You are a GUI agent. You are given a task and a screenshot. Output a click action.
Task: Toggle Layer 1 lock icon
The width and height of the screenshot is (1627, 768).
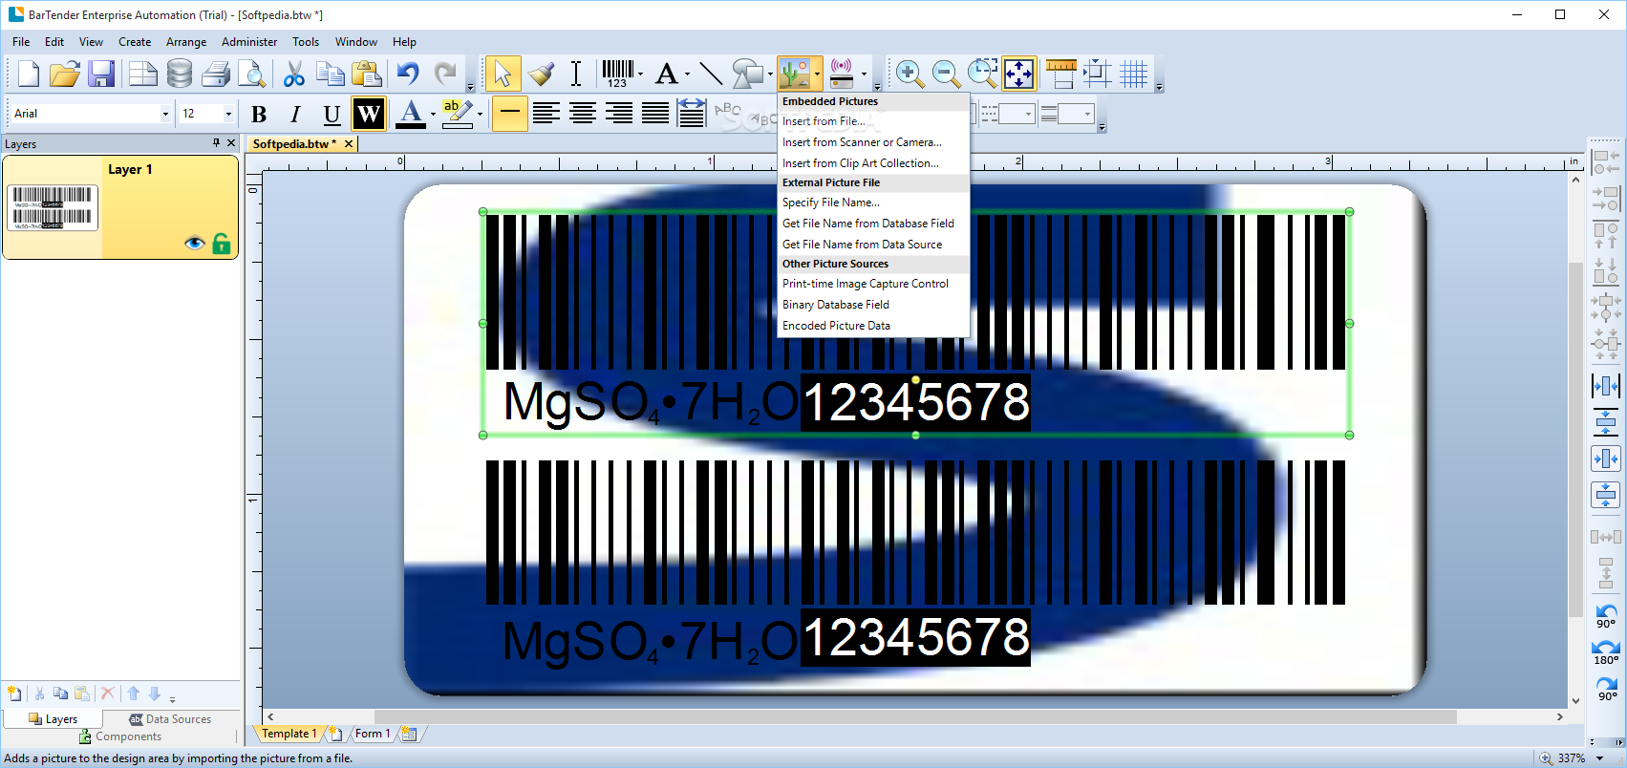(x=222, y=243)
